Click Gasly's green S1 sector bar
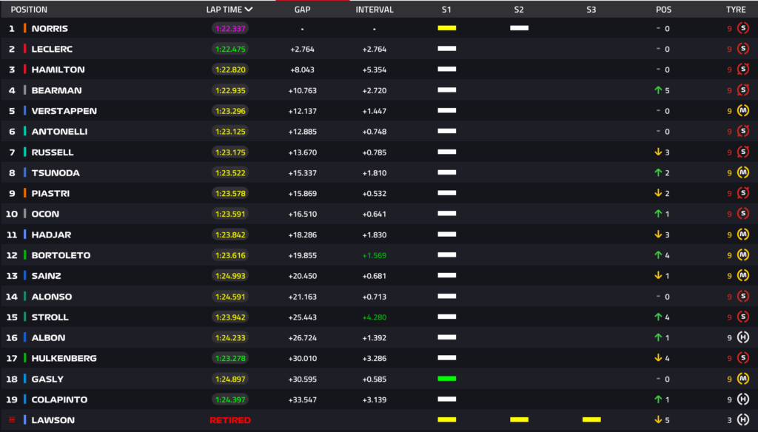Viewport: 758px width, 432px height. 446,379
